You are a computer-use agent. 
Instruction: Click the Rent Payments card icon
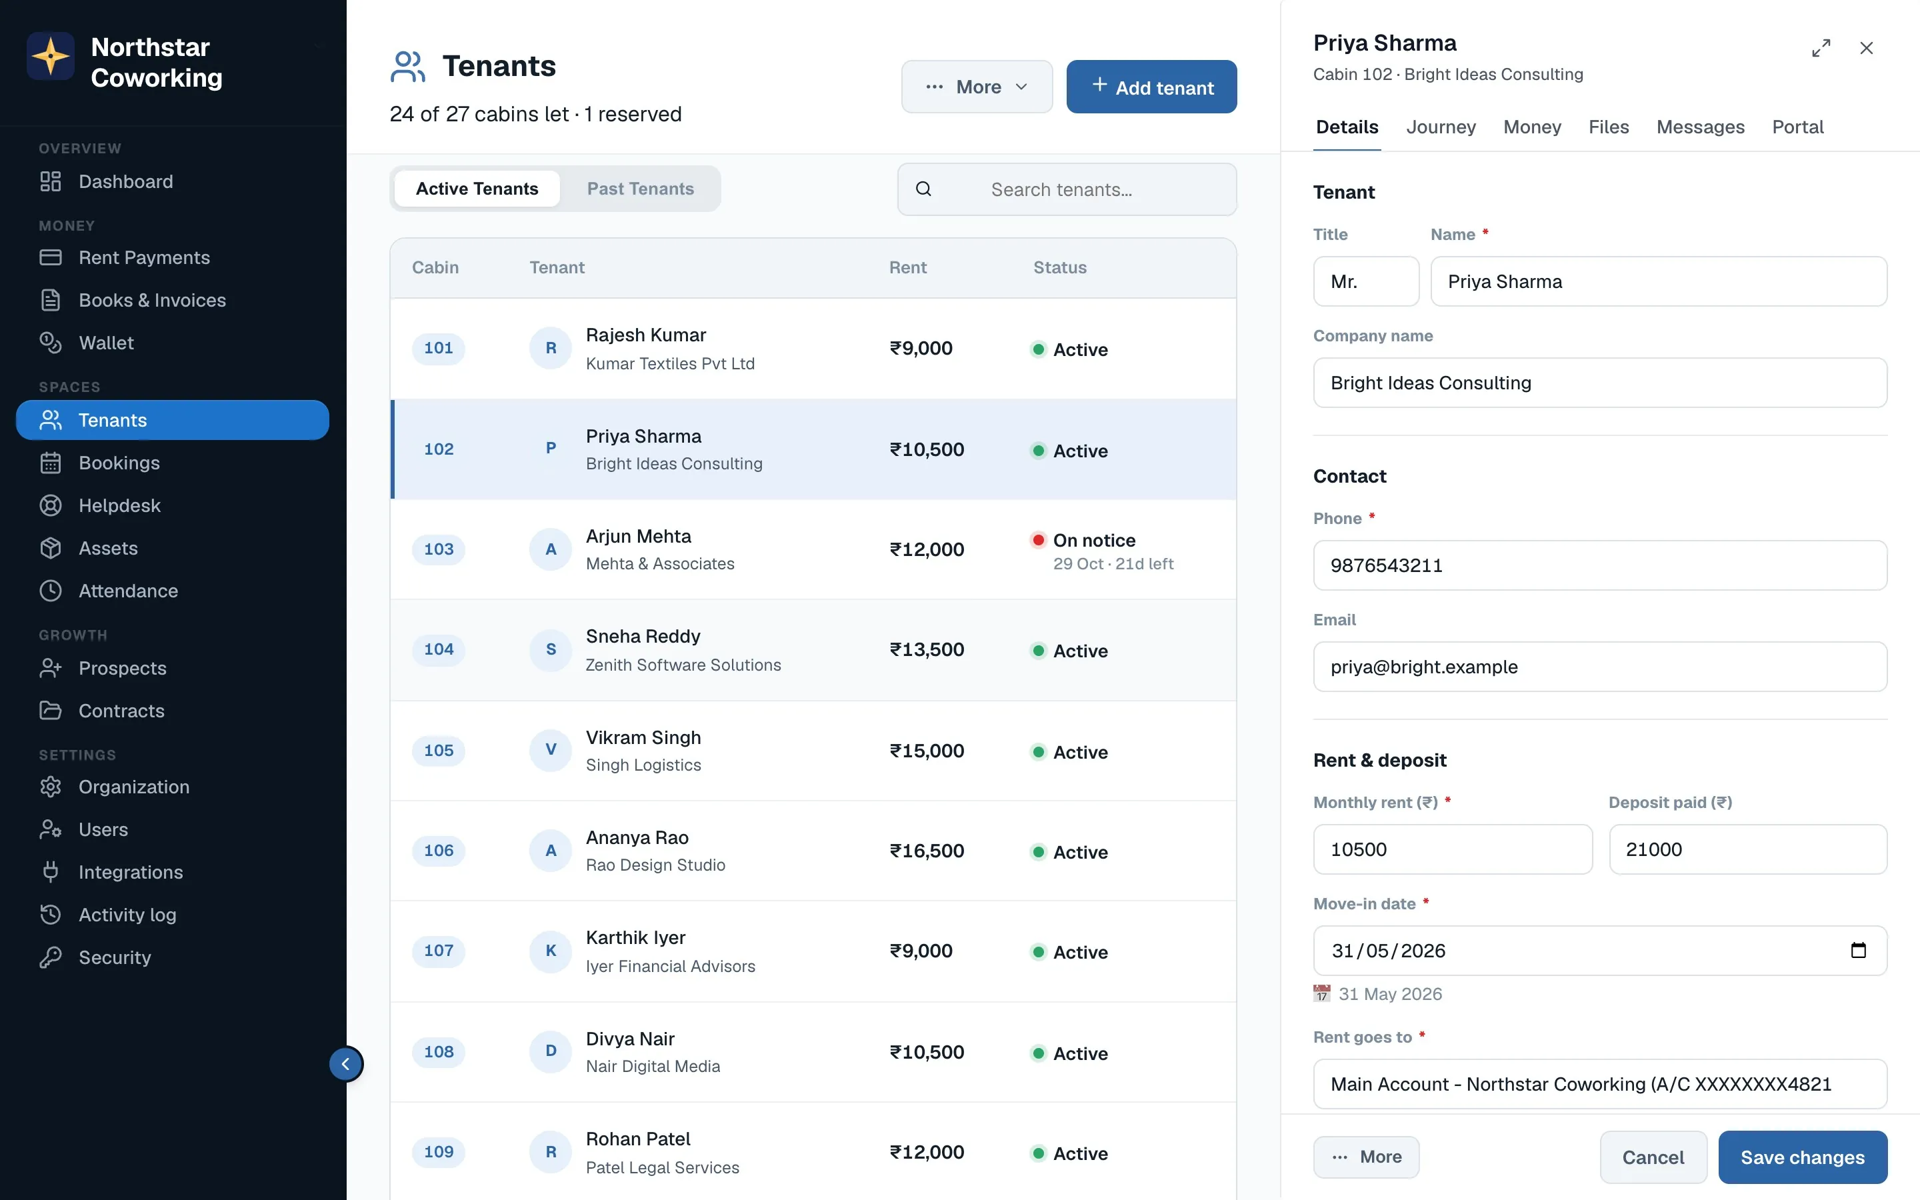51,258
